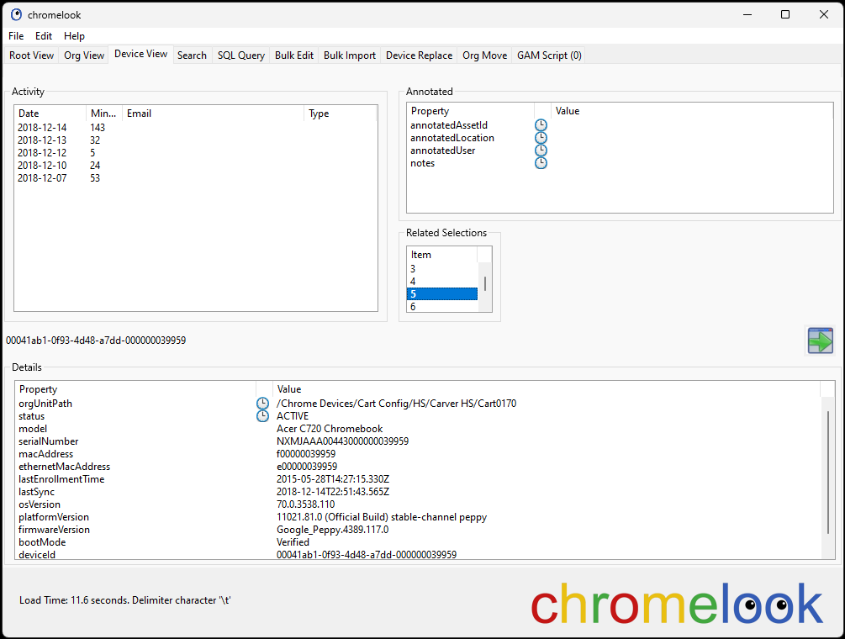The height and width of the screenshot is (639, 845).
Task: Select item 6 in Related Selections
Action: tap(442, 307)
